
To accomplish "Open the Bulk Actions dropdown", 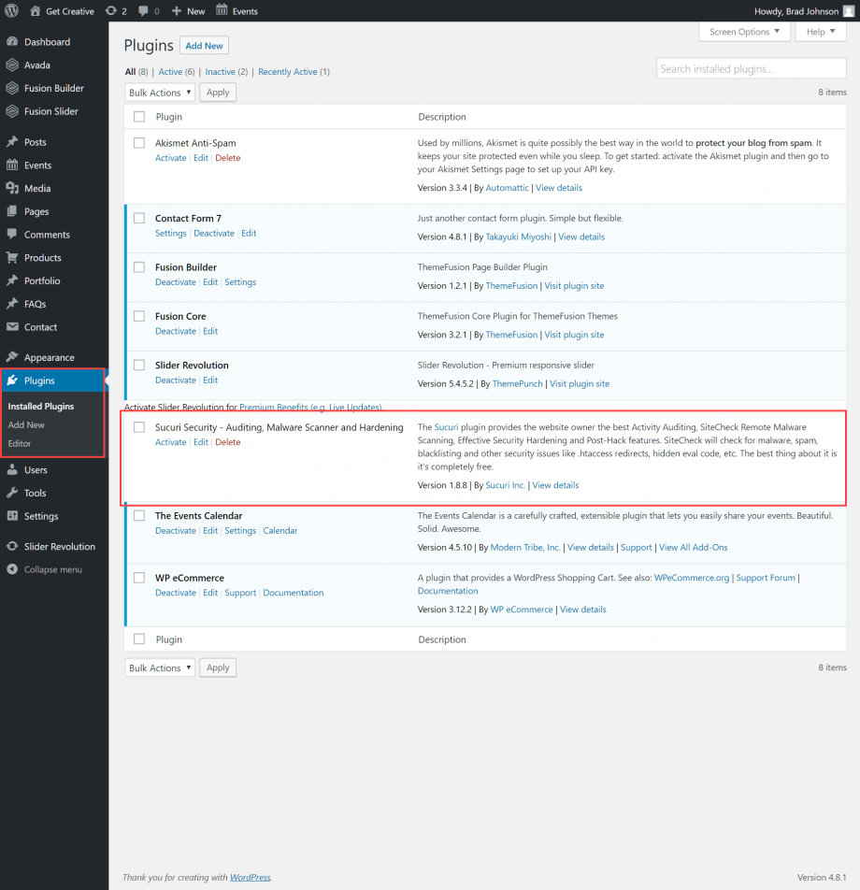I will point(159,92).
